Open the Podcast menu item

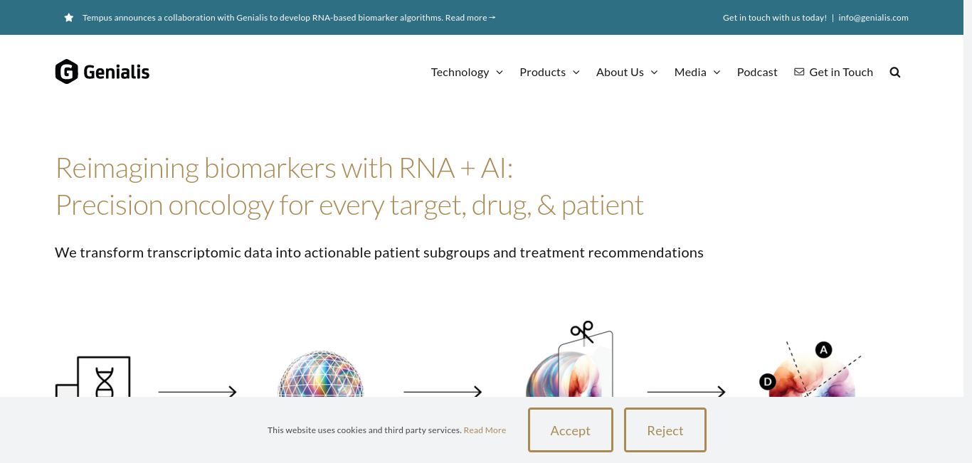[757, 72]
